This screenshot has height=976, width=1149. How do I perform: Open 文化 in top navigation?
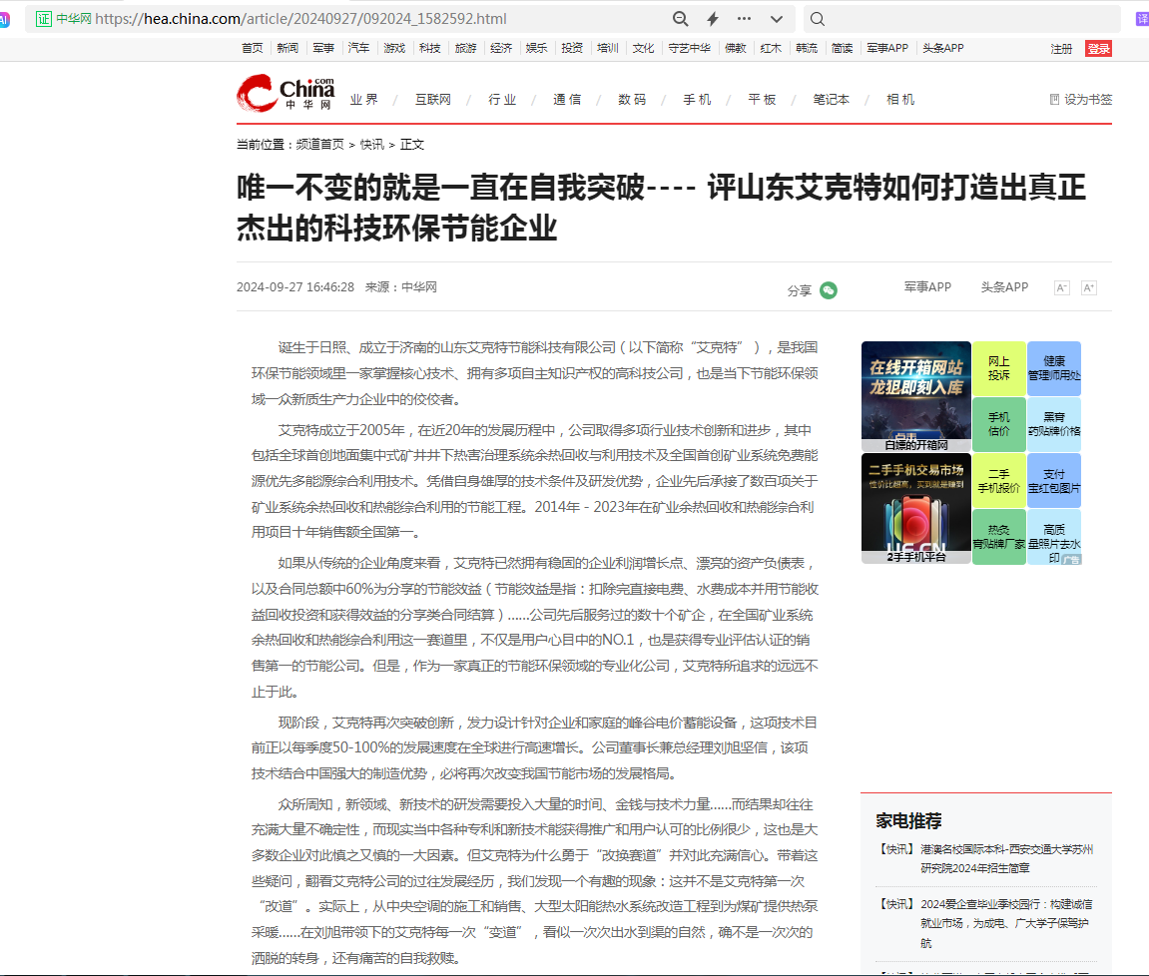[643, 48]
